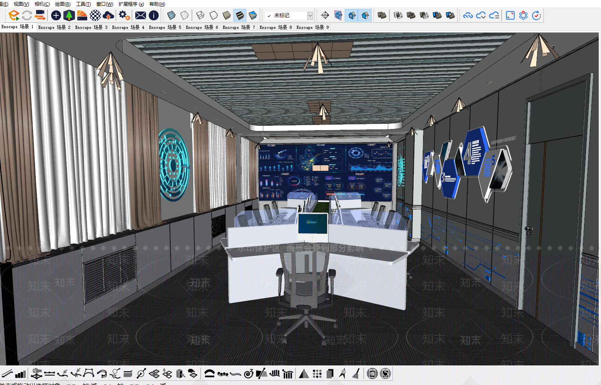Toggle display section fill

click(x=365, y=15)
